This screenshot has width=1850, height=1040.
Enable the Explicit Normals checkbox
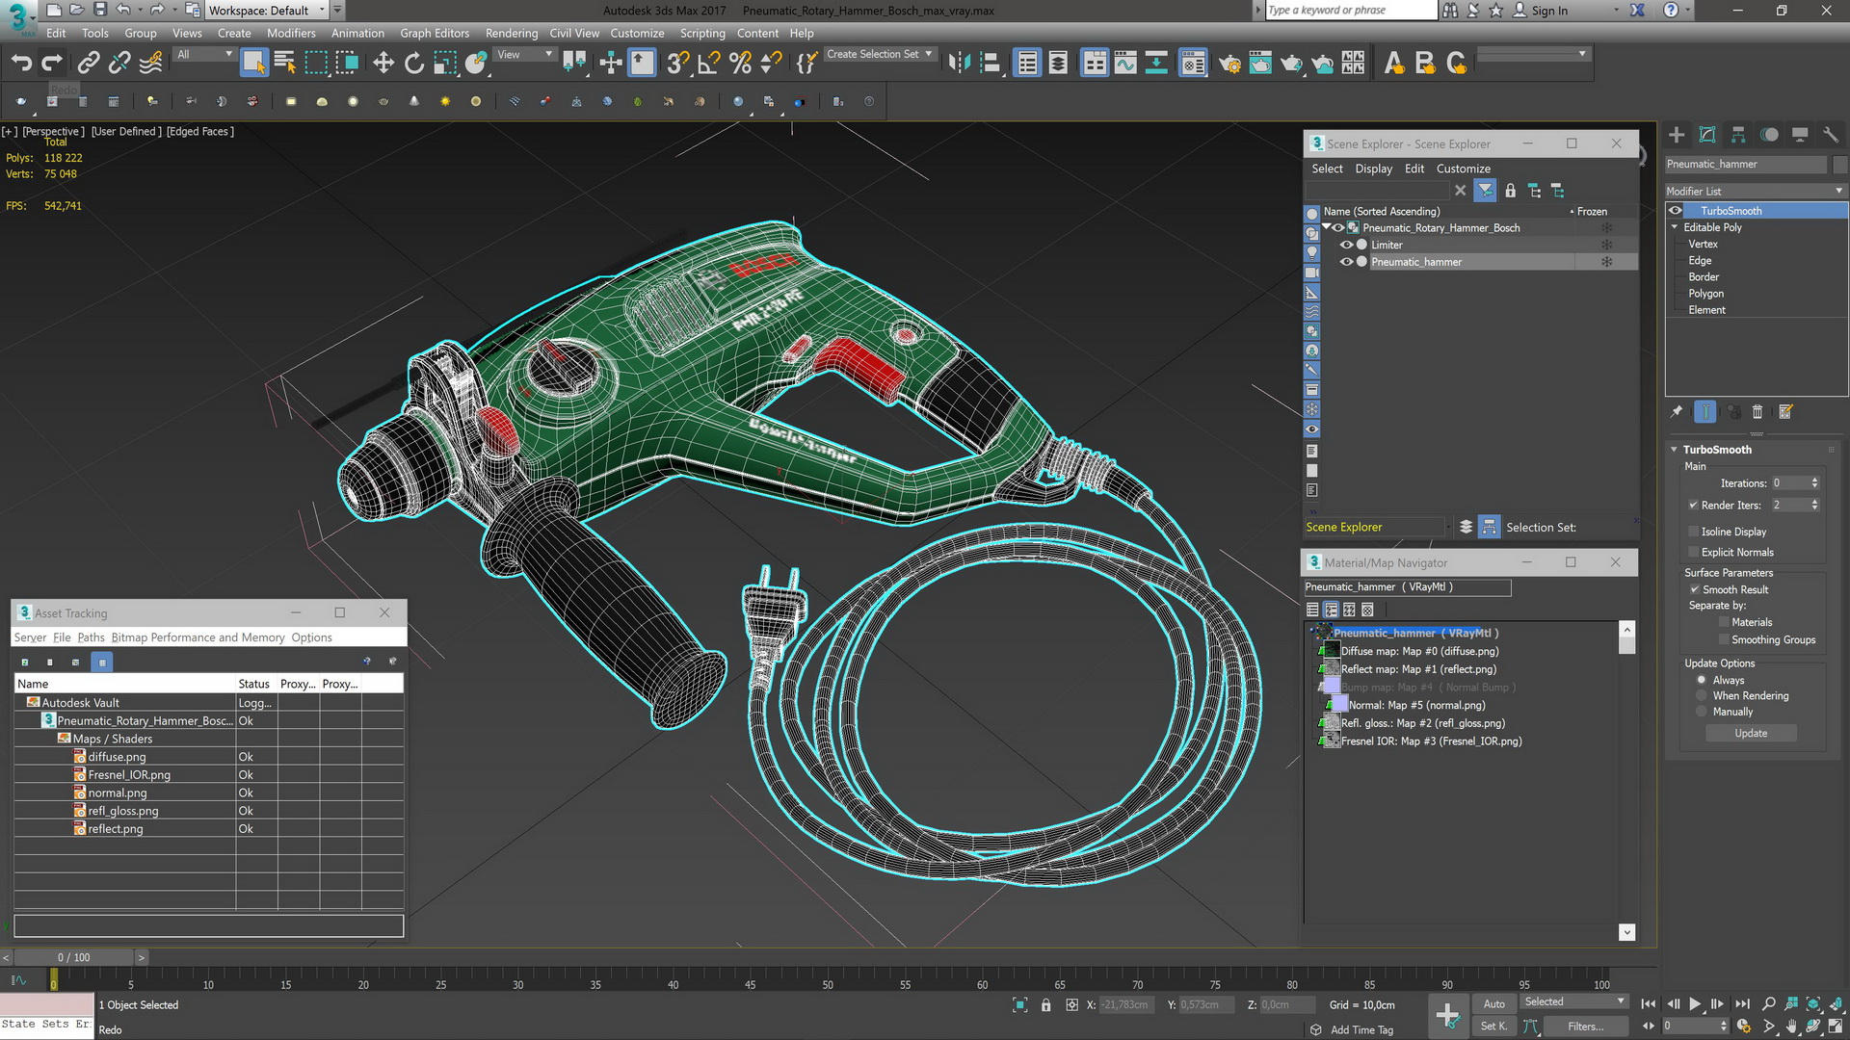point(1693,552)
